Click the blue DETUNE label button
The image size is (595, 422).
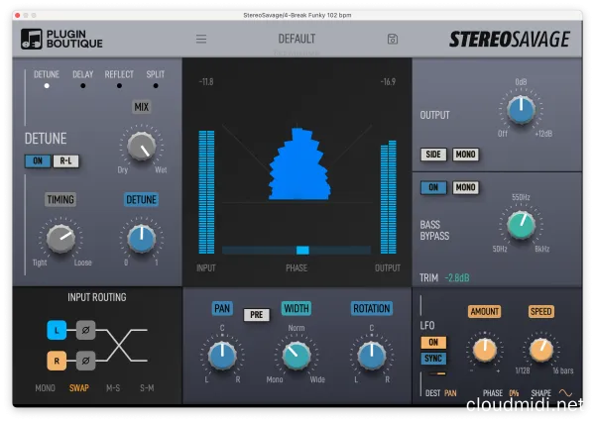click(x=141, y=199)
